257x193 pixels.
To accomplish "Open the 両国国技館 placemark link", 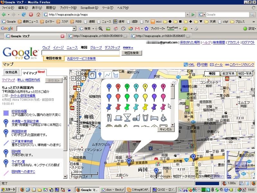I will point(19,131).
